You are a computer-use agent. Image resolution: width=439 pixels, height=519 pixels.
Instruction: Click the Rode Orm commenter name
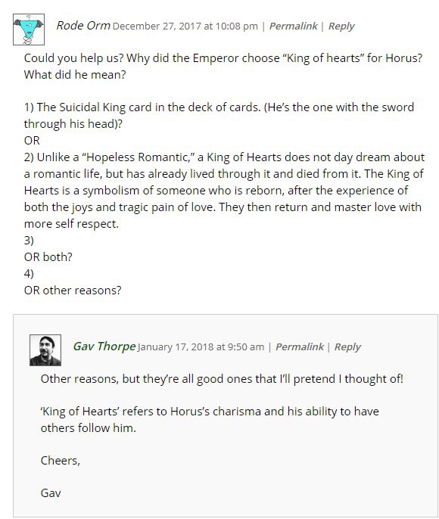[x=83, y=26]
